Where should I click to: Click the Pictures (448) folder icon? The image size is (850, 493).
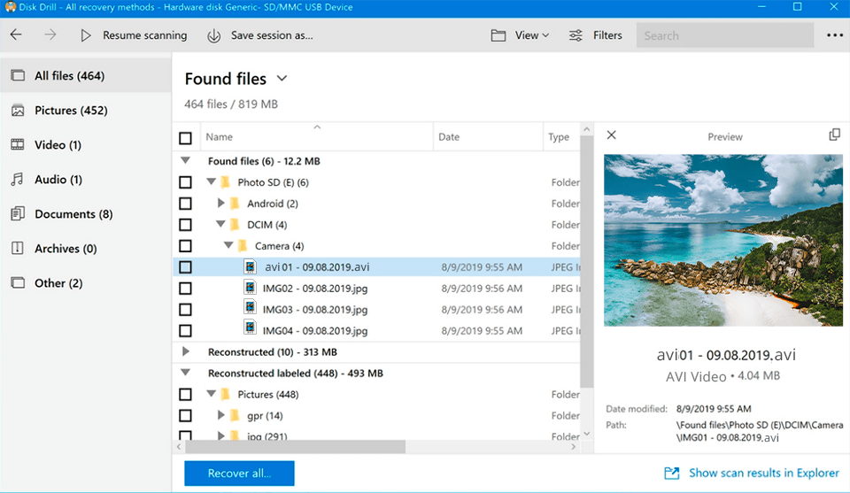pyautogui.click(x=226, y=394)
